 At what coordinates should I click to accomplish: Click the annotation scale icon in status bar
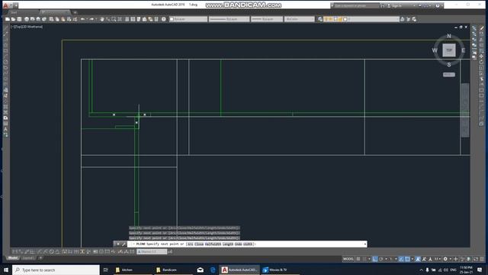point(430,259)
